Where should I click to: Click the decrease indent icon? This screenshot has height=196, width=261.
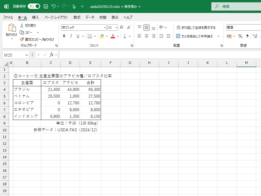(161, 36)
